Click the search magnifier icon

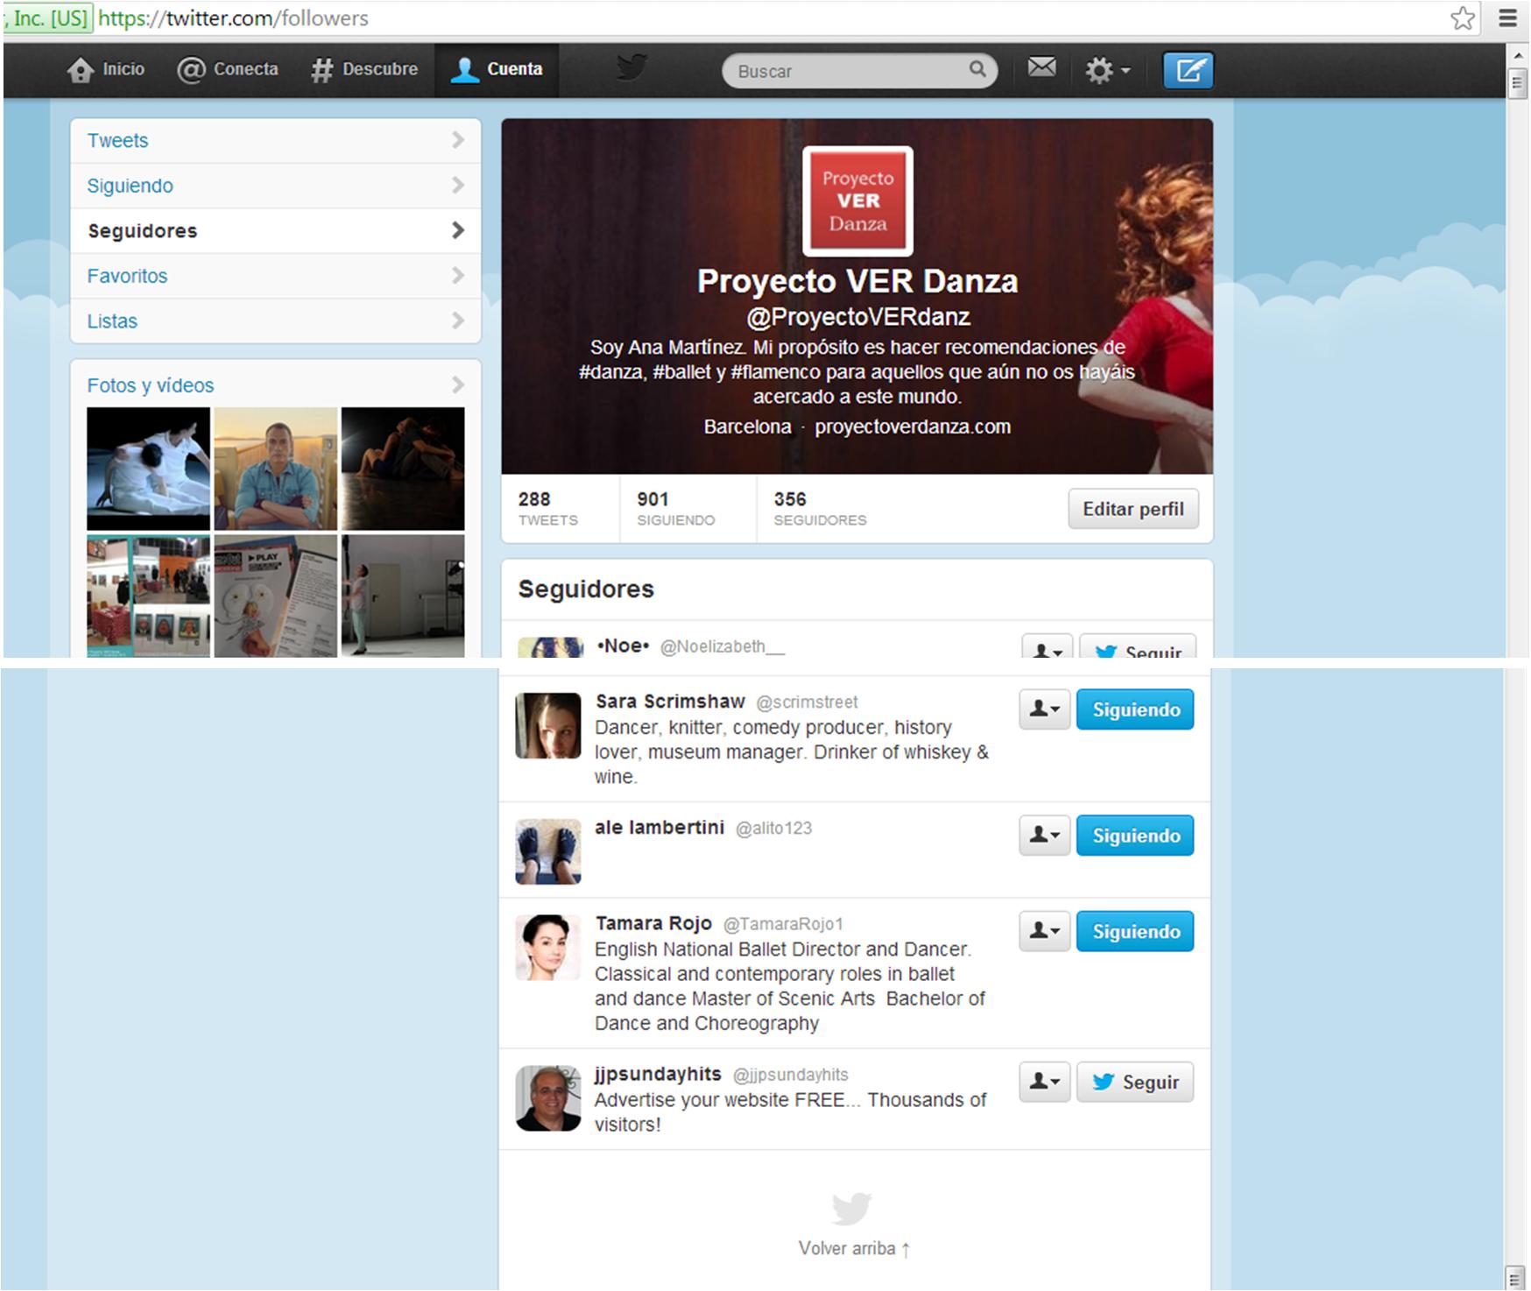tap(977, 69)
